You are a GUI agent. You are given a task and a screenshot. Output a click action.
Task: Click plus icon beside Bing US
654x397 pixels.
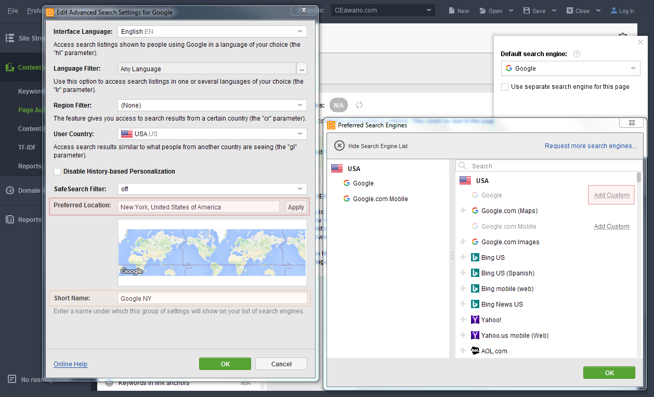coord(463,257)
